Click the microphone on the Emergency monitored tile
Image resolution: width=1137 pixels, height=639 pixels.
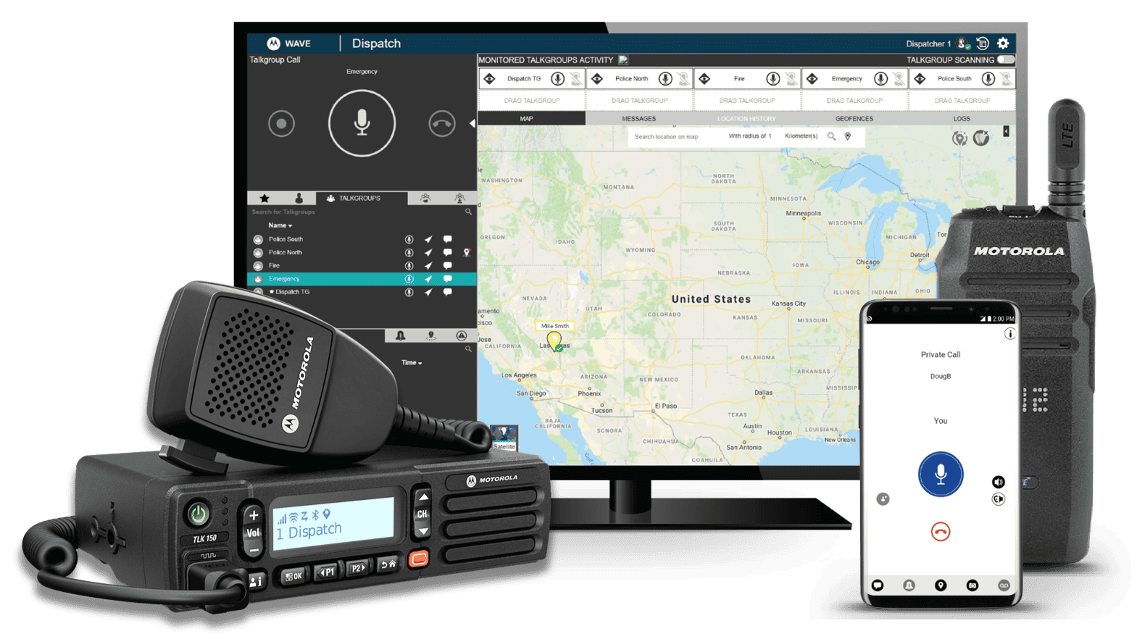(x=880, y=78)
